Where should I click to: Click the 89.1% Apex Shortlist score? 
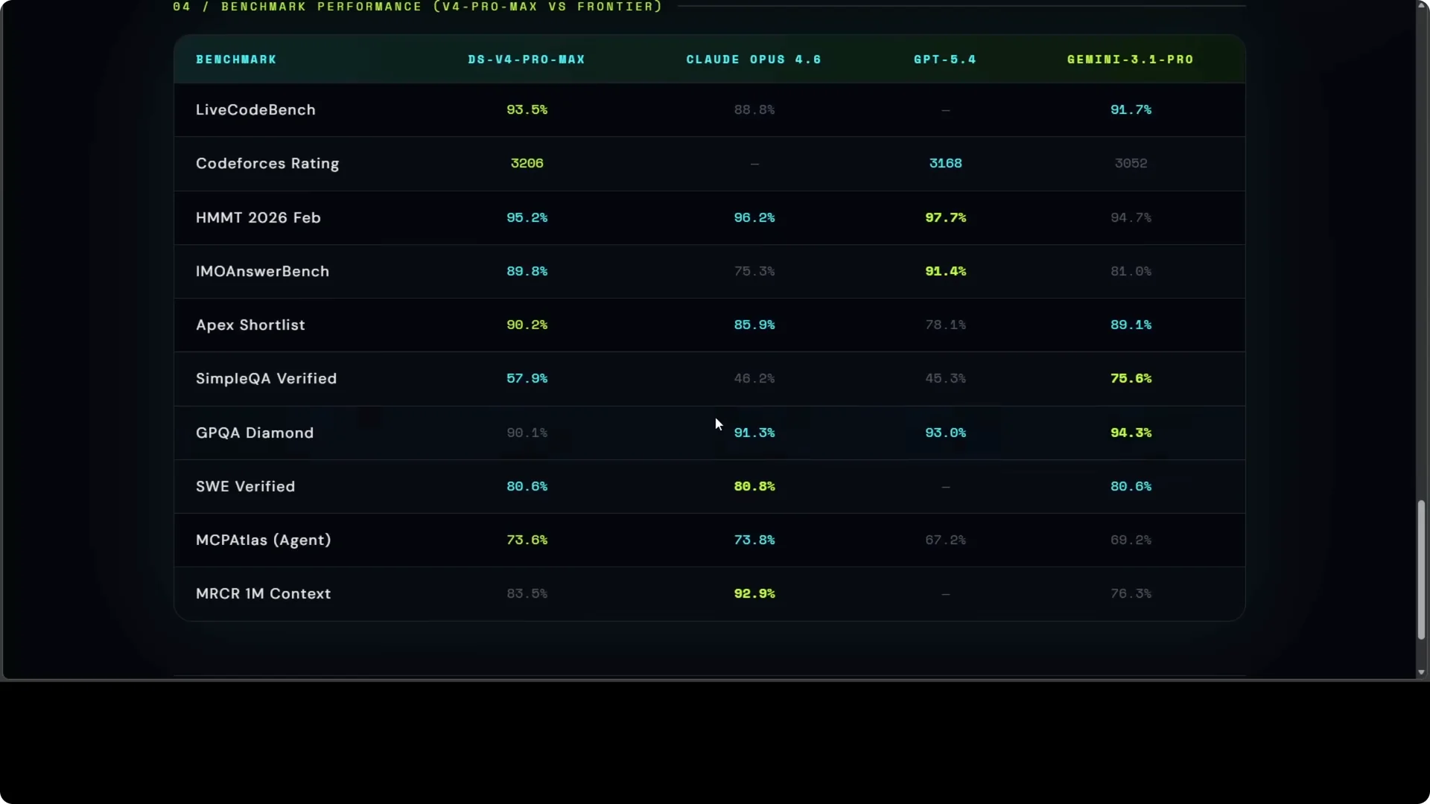(1131, 325)
